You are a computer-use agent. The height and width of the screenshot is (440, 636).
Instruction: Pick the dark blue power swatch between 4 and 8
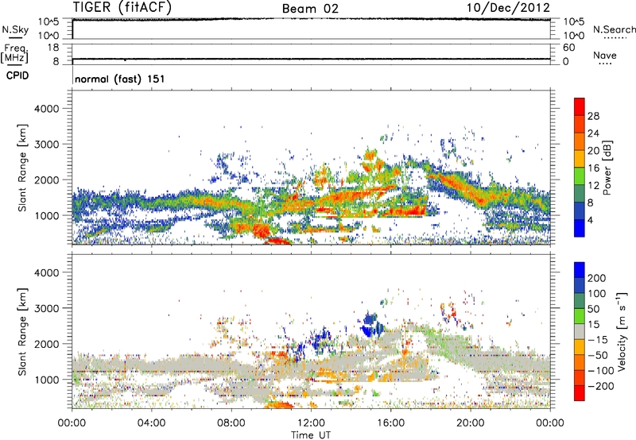pyautogui.click(x=580, y=210)
